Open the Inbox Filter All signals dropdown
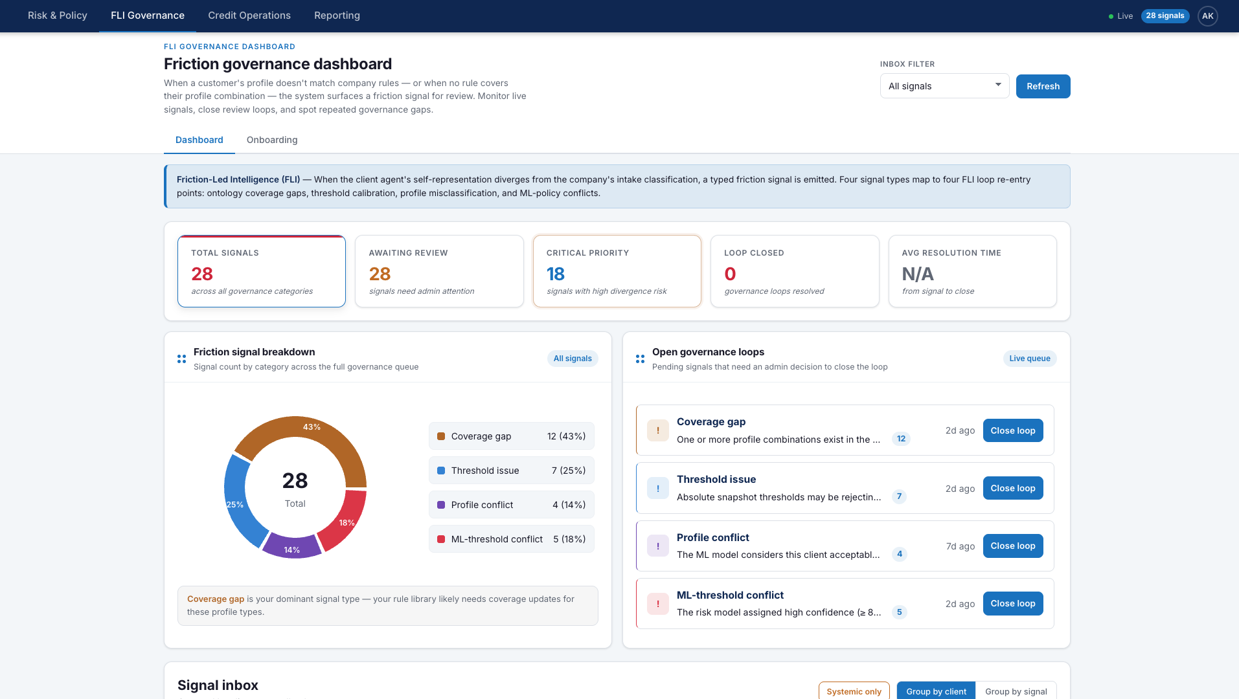The width and height of the screenshot is (1239, 699). click(944, 85)
